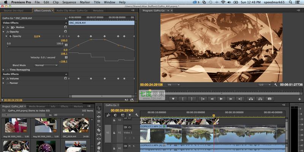
Task: Switch to the Media Browser tab
Action: tap(37, 106)
